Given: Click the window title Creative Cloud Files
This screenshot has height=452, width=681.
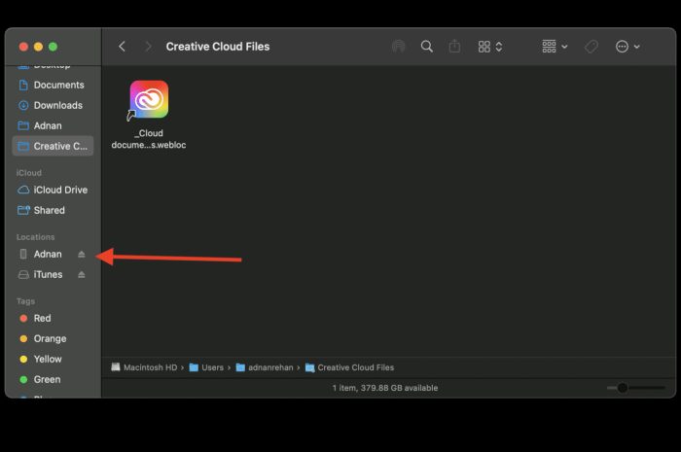Looking at the screenshot, I should click(218, 47).
